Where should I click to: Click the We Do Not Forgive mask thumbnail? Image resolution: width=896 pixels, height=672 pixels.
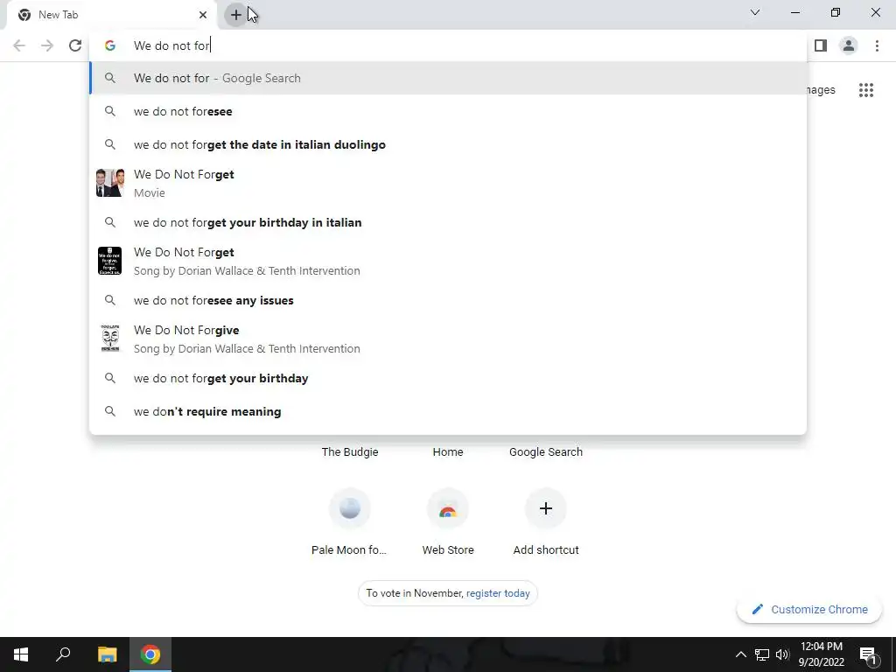[109, 339]
